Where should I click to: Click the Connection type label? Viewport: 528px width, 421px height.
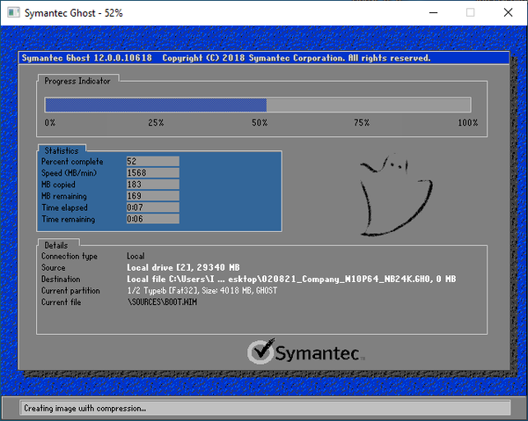pos(70,257)
